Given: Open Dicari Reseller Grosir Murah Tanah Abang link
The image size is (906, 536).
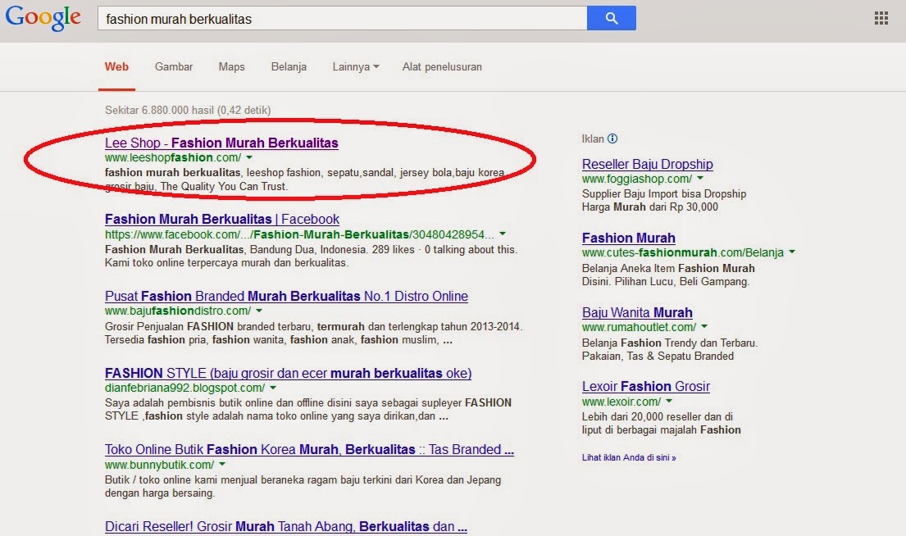Looking at the screenshot, I should (285, 526).
